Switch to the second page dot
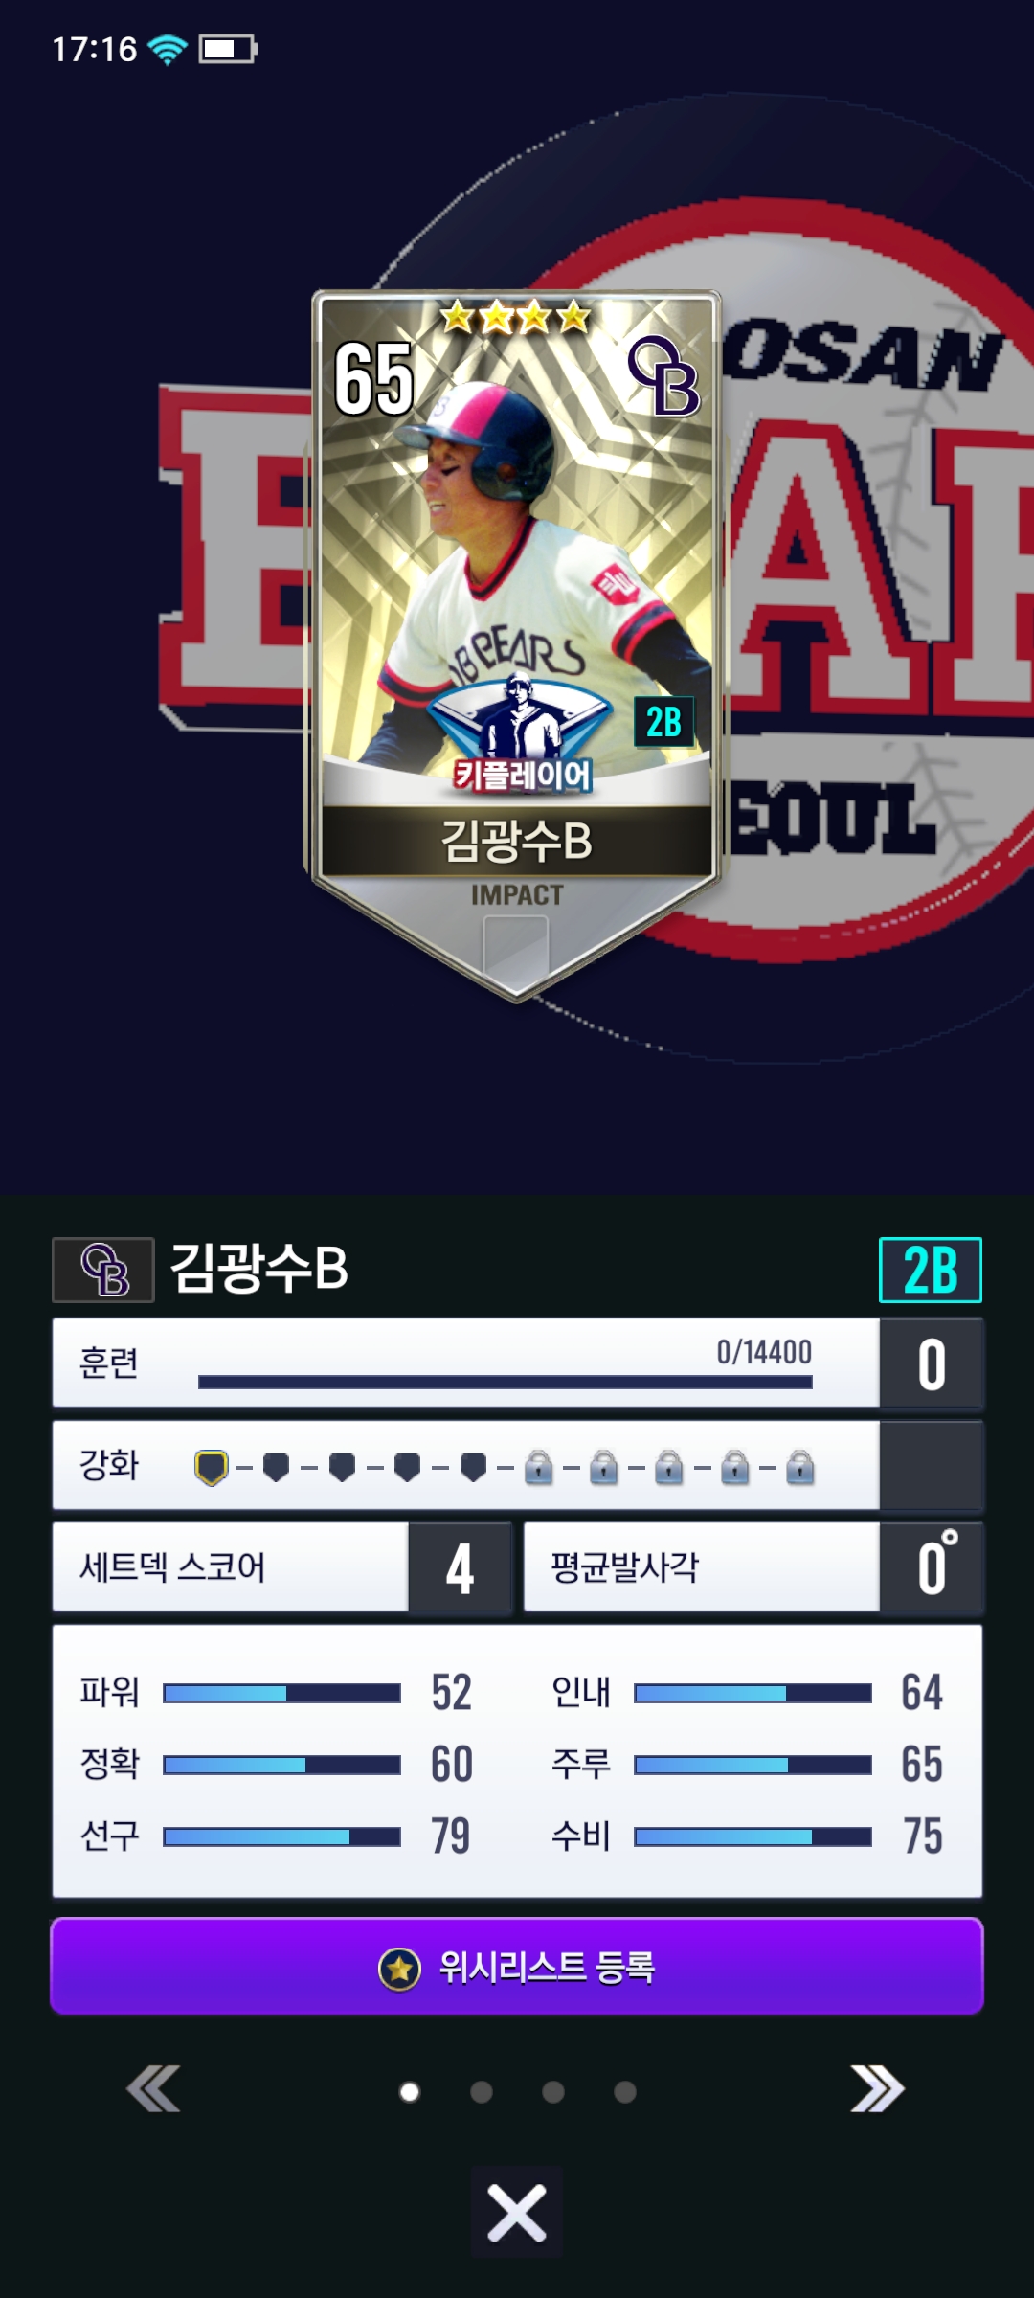1034x2298 pixels. coord(482,2092)
